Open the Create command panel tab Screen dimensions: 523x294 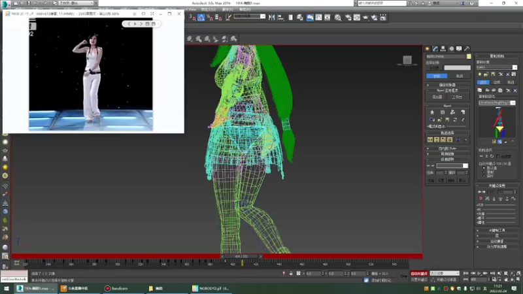[x=428, y=48]
